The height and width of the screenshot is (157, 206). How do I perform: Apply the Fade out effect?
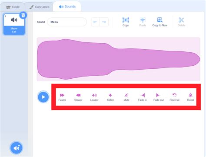pos(159,97)
